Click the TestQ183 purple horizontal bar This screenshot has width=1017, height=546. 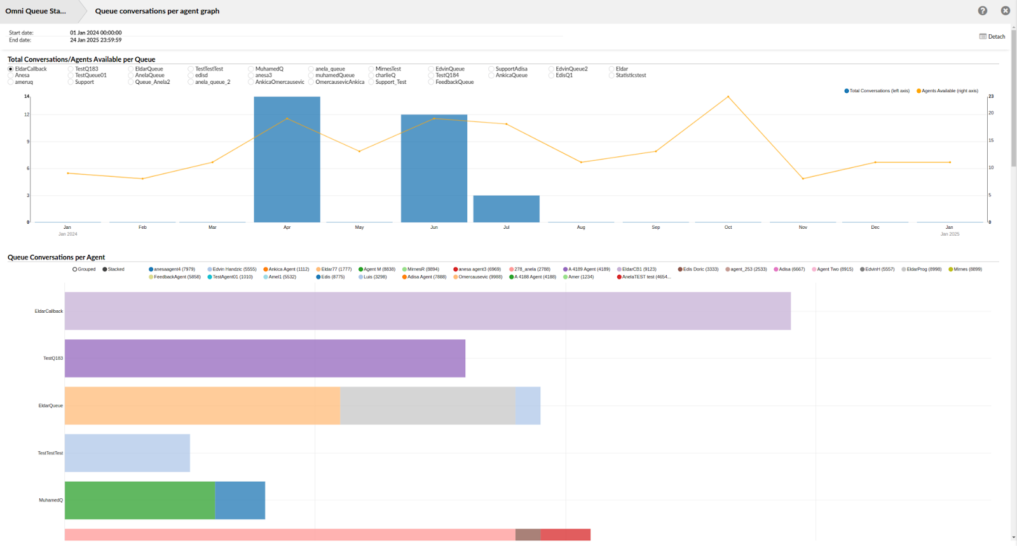(265, 358)
